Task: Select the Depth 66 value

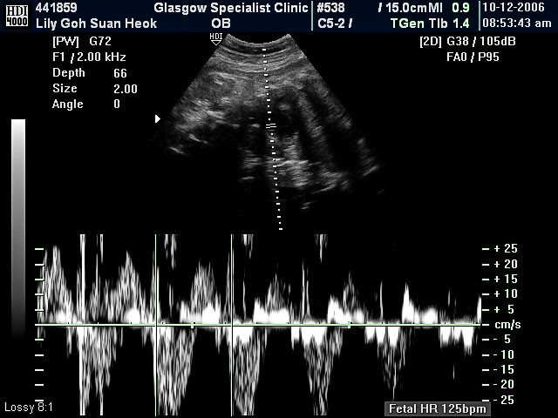Action: pos(120,73)
